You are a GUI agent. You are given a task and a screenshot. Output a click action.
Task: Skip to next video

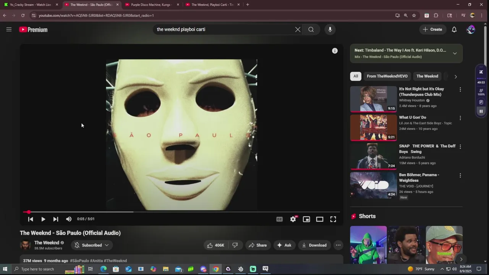coord(56,219)
